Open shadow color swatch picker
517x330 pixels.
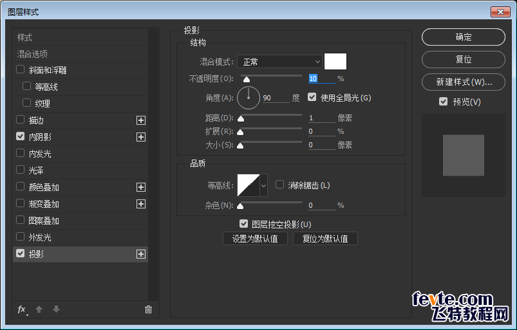pyautogui.click(x=335, y=61)
